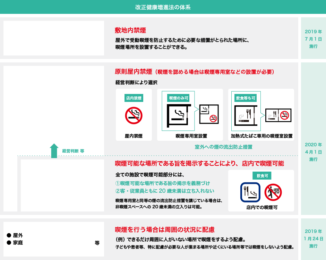Click the 2019年7月1日 施行 date box
Image resolution: width=326 pixels, height=260 pixels.
coord(313,38)
